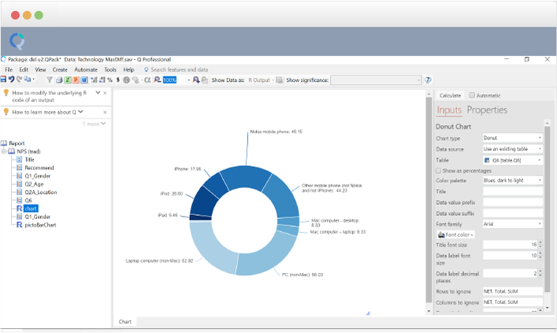
Task: Click the Title input field
Action: click(513, 191)
